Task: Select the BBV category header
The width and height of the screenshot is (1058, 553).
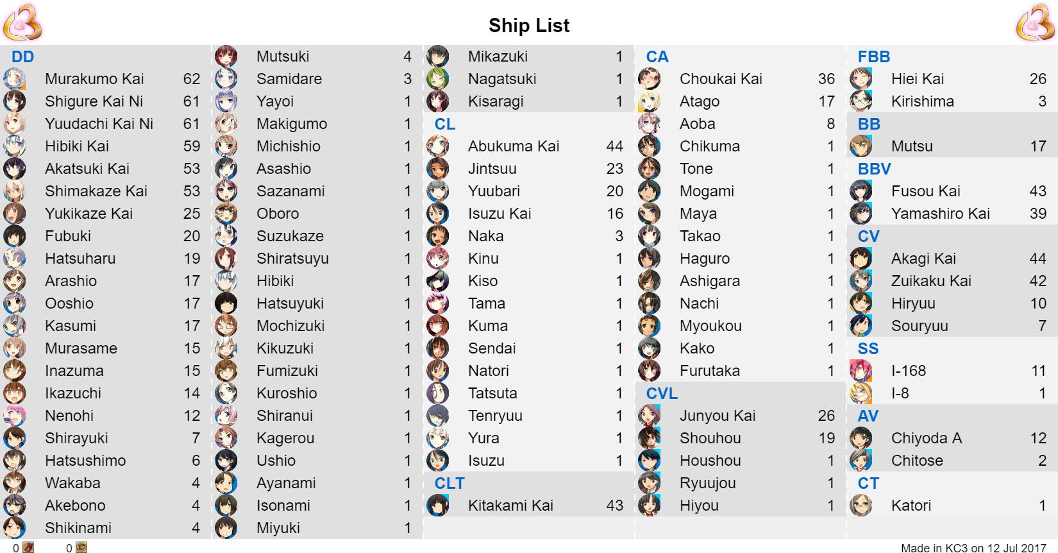Action: point(875,169)
